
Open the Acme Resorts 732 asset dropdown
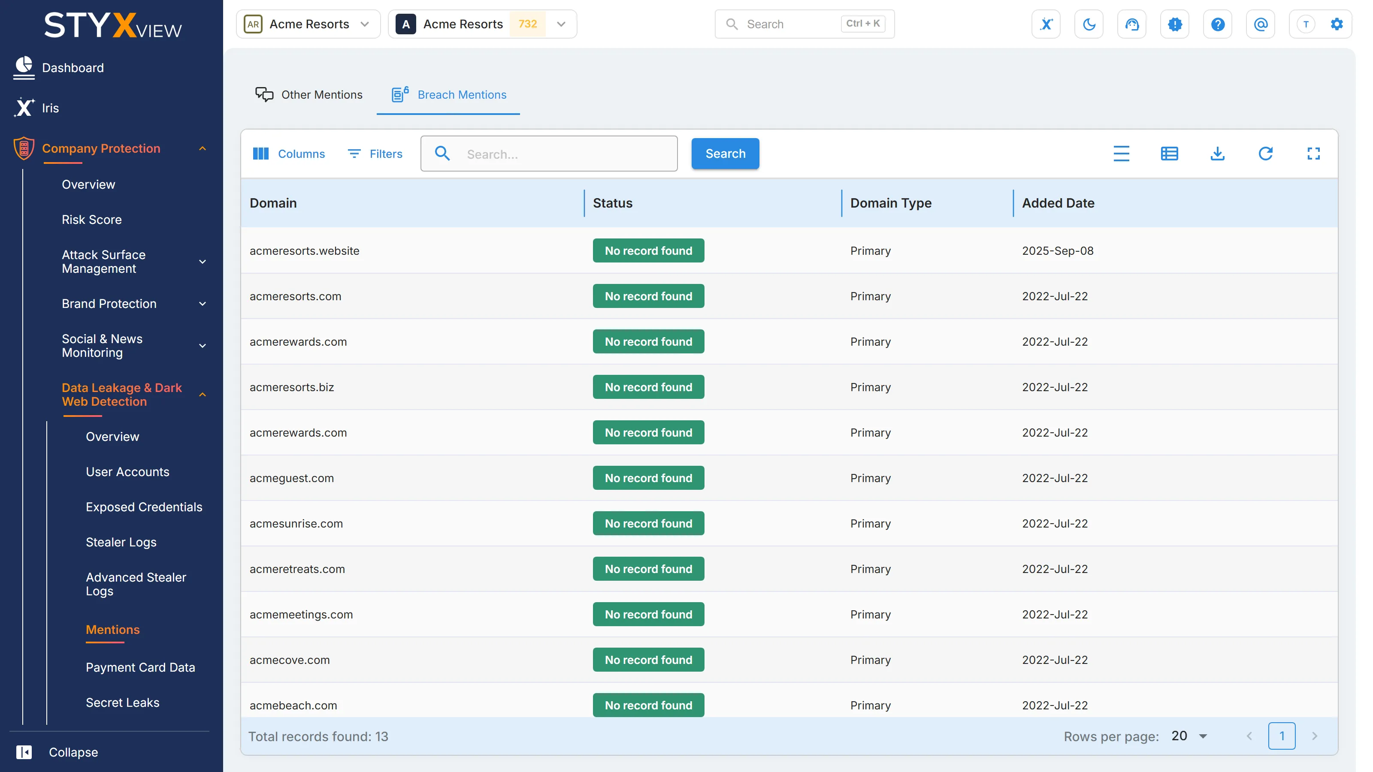pos(482,24)
